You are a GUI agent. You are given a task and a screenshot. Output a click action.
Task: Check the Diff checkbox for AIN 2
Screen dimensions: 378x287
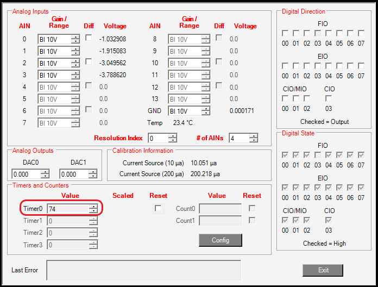click(x=89, y=61)
